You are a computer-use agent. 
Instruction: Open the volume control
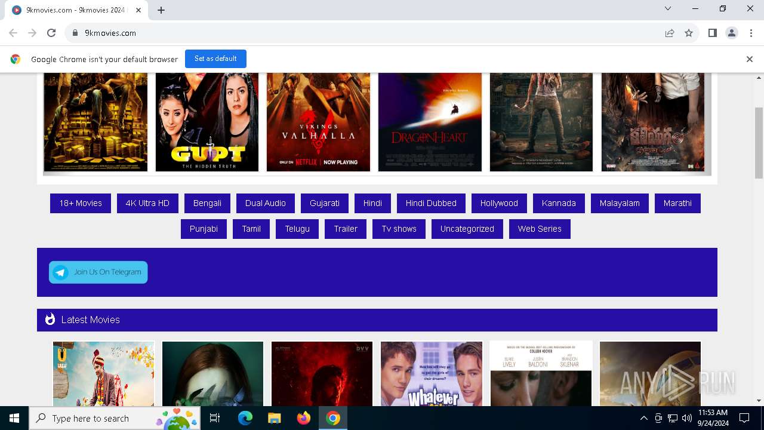click(687, 418)
